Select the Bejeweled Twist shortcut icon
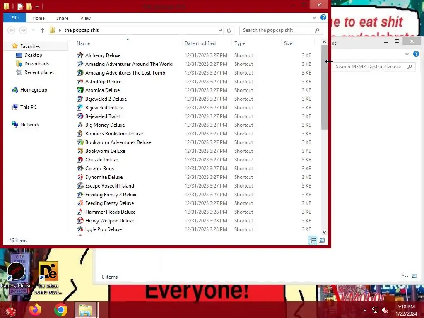Screen dimensions: 424x318 pos(80,116)
